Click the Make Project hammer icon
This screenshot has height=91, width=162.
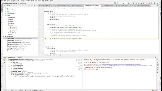(117, 3)
